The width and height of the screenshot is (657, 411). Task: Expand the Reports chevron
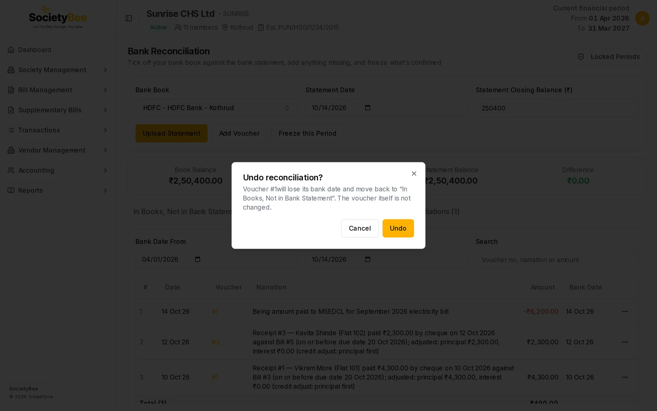105,190
